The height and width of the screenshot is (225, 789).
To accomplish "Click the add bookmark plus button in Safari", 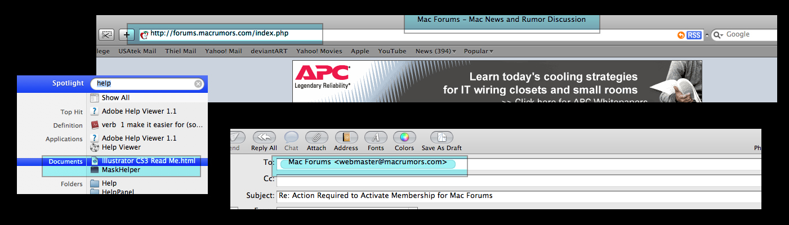I will tap(127, 34).
